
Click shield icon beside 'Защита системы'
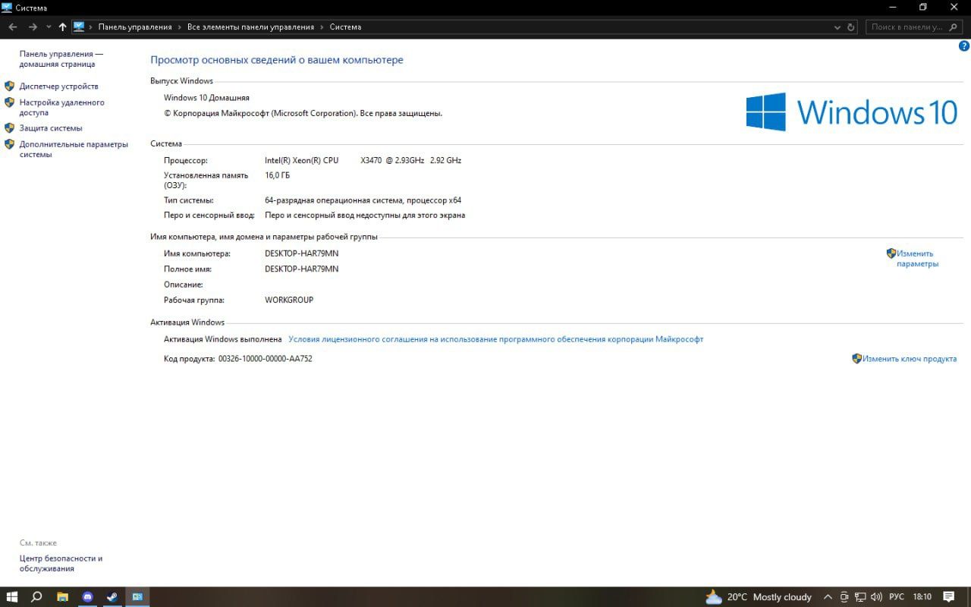9,127
